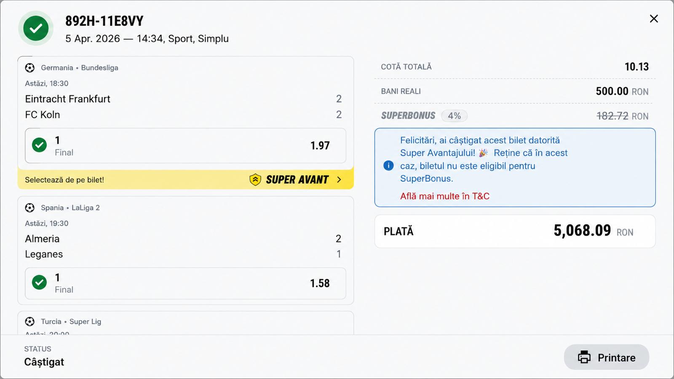This screenshot has width=674, height=379.
Task: Click the football icon beside Germania Bundesliga
Action: pyautogui.click(x=30, y=68)
